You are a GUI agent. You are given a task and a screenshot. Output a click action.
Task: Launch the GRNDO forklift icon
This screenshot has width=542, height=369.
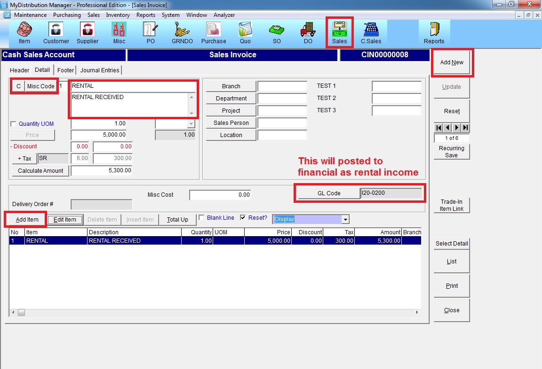tap(182, 33)
